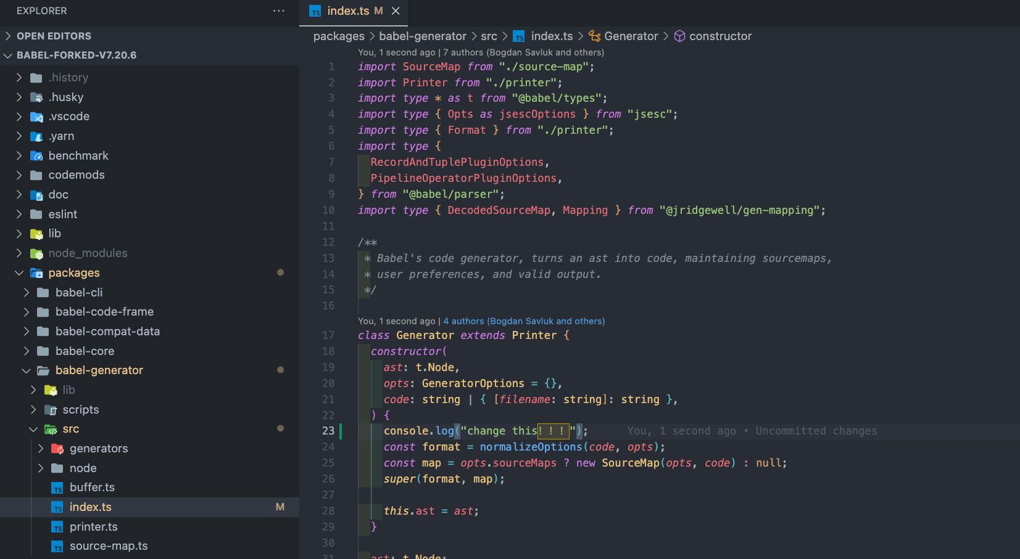The image size is (1020, 559).
Task: Open index.ts breadcrumb segment
Action: click(x=552, y=36)
